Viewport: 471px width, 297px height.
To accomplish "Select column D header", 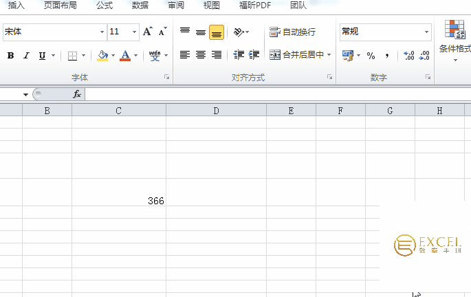I will click(217, 111).
